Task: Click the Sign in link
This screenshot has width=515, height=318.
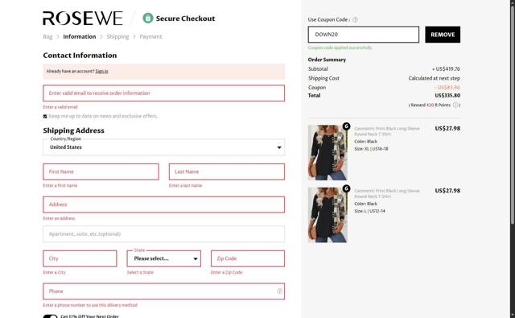Action: [x=101, y=72]
